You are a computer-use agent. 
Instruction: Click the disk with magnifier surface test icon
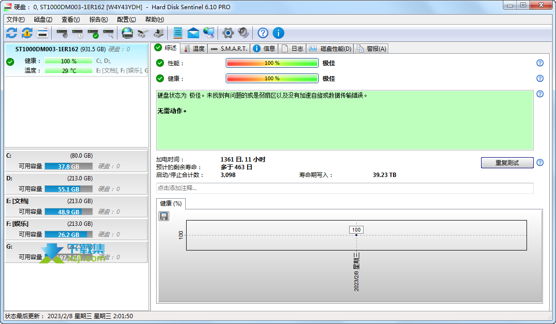point(108,33)
